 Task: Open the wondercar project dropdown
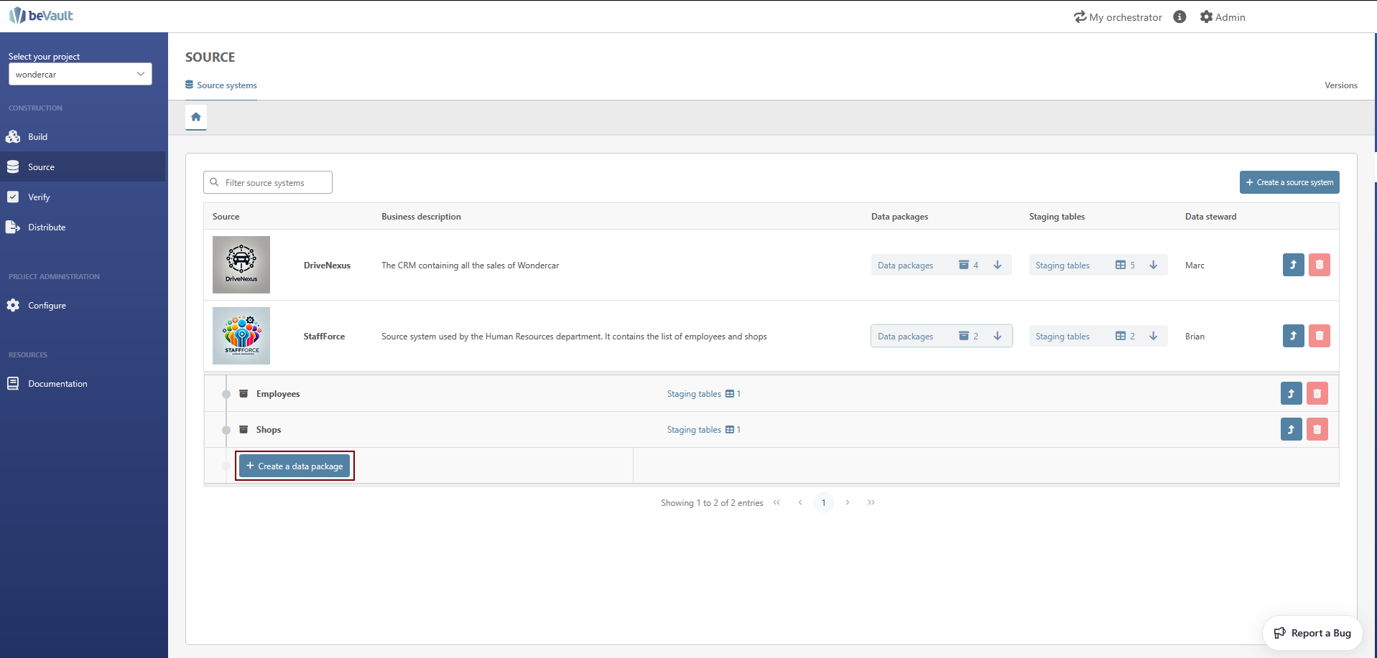(x=80, y=74)
